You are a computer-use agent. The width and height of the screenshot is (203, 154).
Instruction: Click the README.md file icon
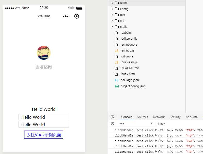pos(116,68)
